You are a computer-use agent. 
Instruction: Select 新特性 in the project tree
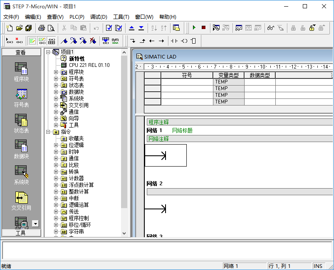(77, 59)
